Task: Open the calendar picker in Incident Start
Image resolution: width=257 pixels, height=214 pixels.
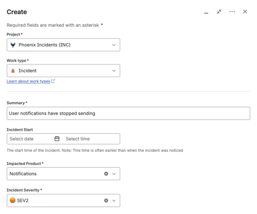Action: click(x=57, y=139)
